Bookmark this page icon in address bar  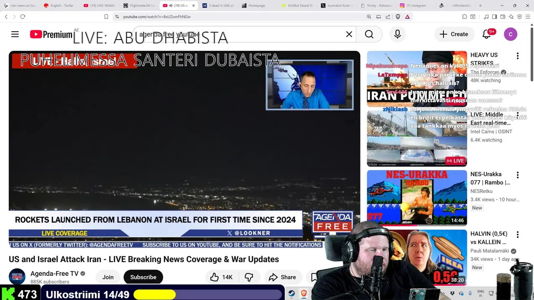(x=106, y=17)
